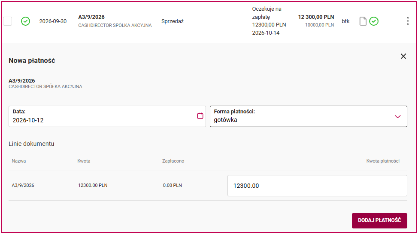Expand the Forma płatności dropdown
The width and height of the screenshot is (418, 234).
(309, 116)
